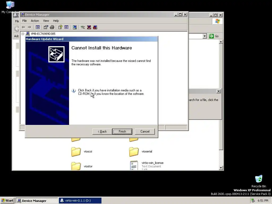Click Cancel in Hardware Update Wizard
Screen dimensions: 272x204
pos(145,131)
